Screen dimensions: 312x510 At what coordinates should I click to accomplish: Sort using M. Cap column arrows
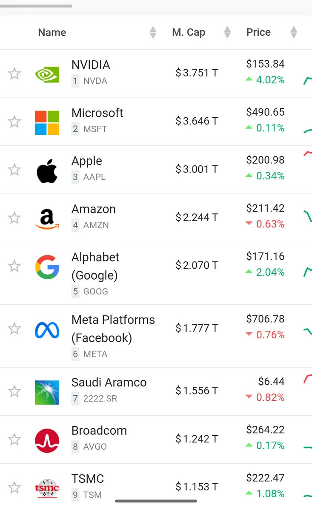pos(227,32)
